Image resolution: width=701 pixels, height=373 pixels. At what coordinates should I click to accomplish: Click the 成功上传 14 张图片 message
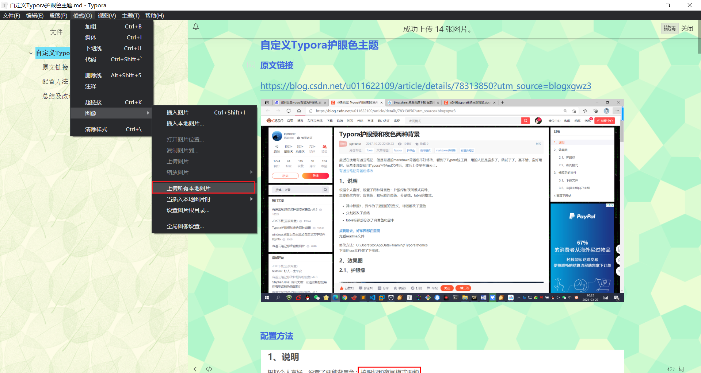coord(438,29)
